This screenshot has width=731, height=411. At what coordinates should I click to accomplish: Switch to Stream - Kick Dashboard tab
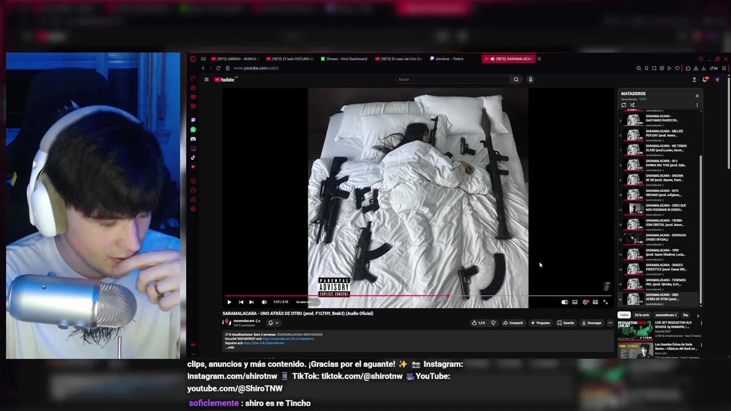pos(345,59)
